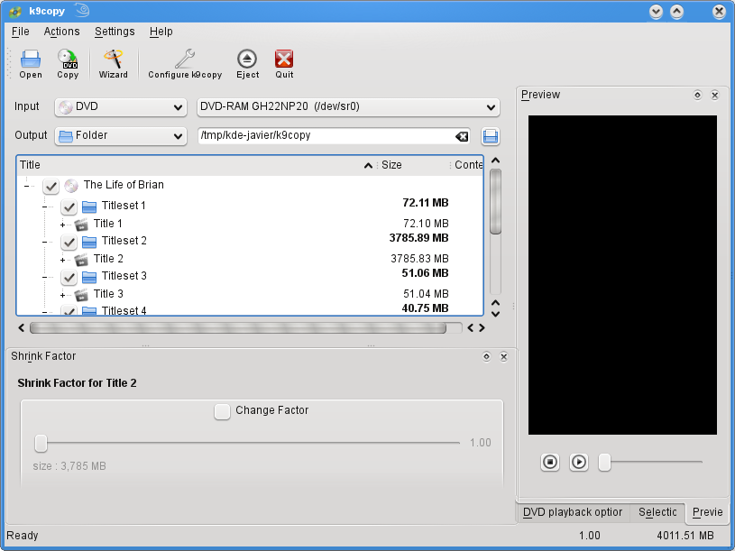Image resolution: width=735 pixels, height=551 pixels.
Task: Click the Title 2 clapperboard icon
Action: pos(81,260)
